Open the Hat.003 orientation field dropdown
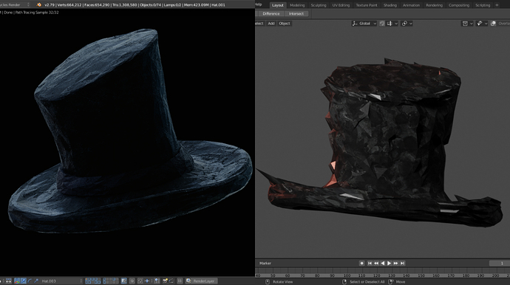This screenshot has width=510, height=285. [x=61, y=281]
